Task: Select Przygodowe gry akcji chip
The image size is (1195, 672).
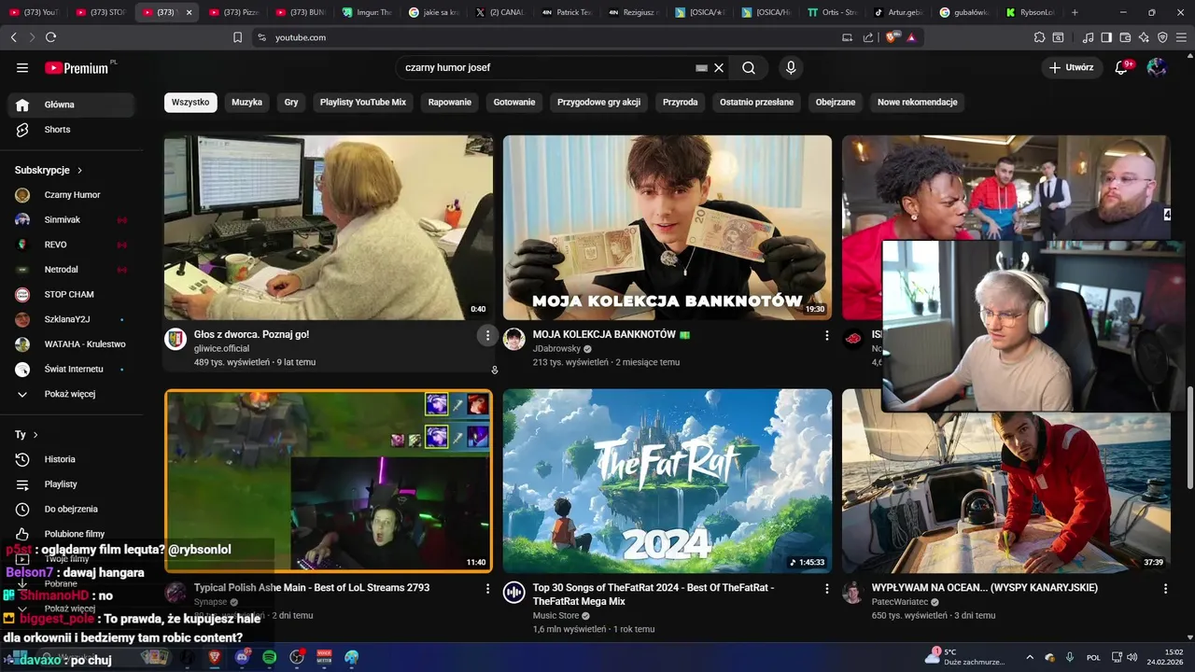Action: click(599, 102)
